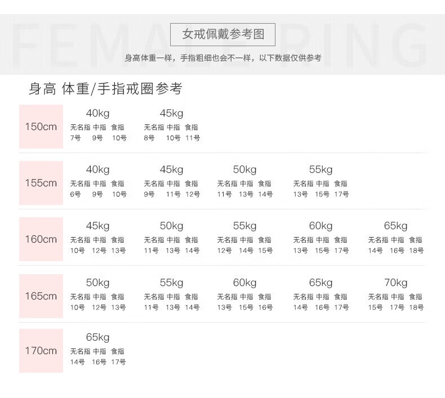The height and width of the screenshot is (398, 445).
Task: Select the 160cm height label
Action: click(41, 239)
